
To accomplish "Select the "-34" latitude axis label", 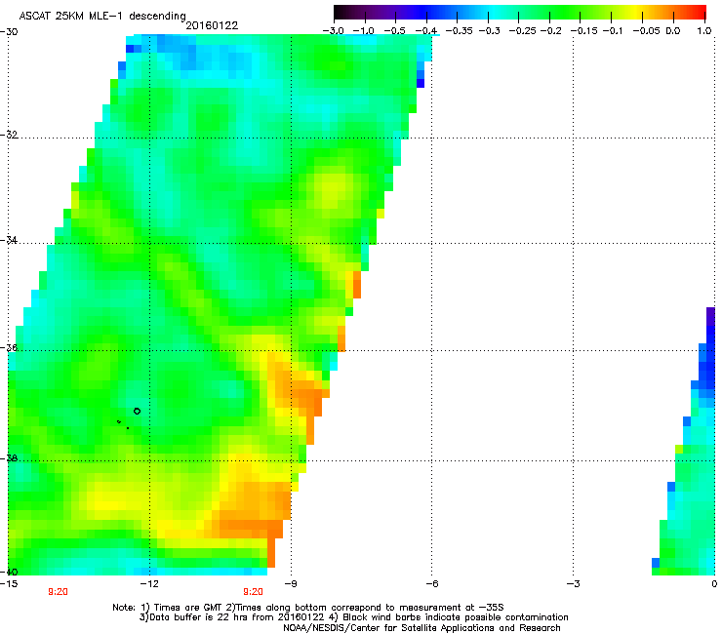I will [9, 240].
